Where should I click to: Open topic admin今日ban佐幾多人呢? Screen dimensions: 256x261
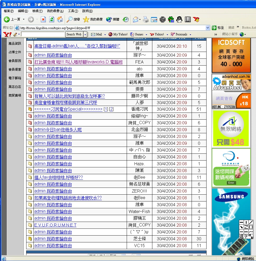[x=58, y=130]
